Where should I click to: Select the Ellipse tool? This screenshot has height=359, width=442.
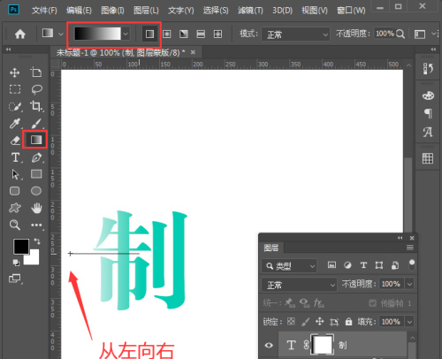tap(36, 191)
